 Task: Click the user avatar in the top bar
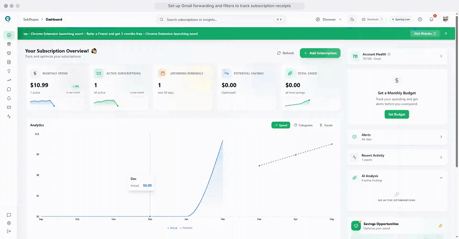tap(445, 19)
